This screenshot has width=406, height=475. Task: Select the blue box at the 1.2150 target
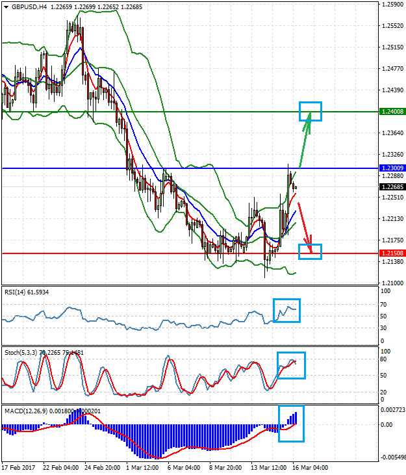(310, 252)
